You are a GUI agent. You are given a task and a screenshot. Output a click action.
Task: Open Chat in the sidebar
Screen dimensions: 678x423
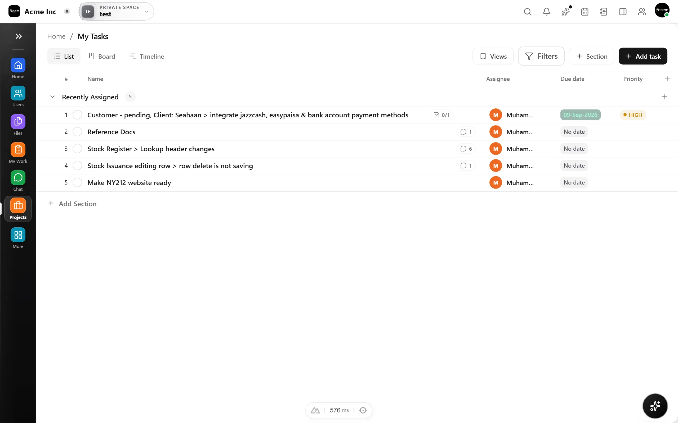[x=18, y=181]
